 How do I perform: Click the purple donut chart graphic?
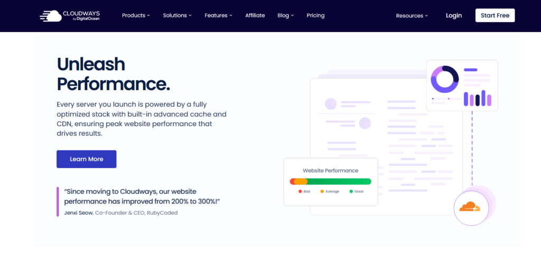(x=445, y=79)
